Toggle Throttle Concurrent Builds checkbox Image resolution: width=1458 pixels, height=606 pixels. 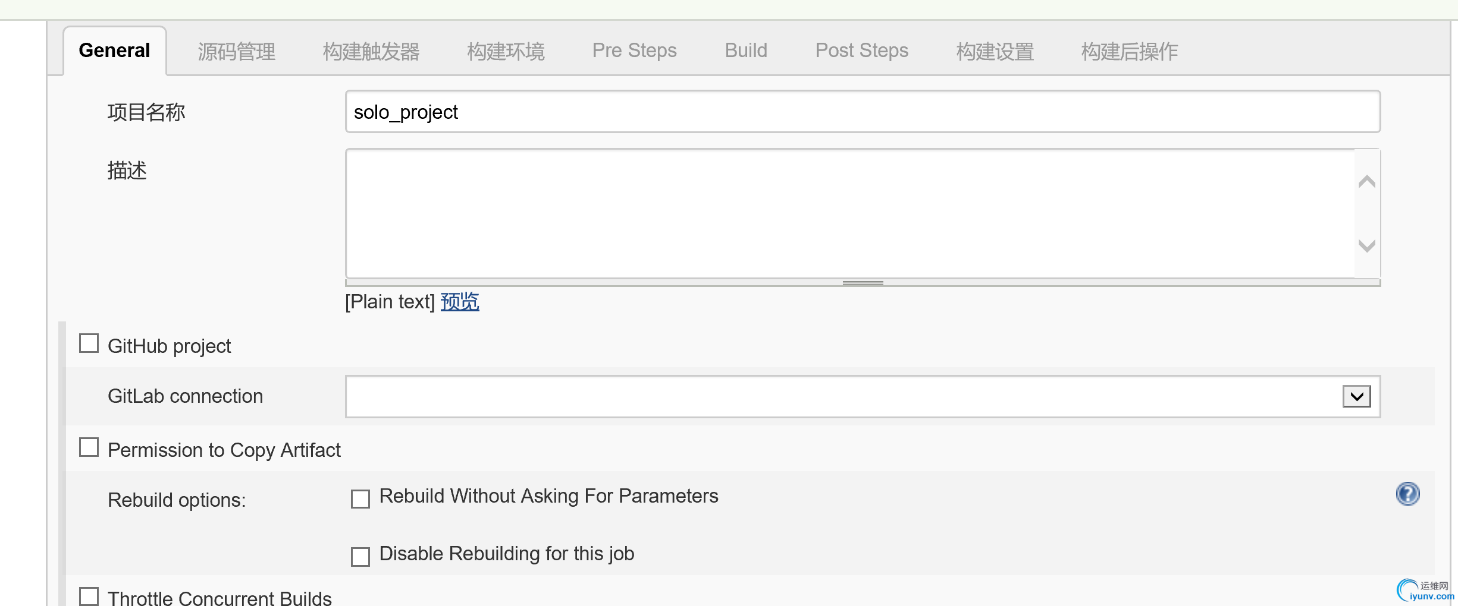pos(89,596)
